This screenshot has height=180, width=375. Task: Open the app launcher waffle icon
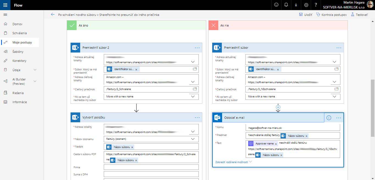click(x=5, y=5)
